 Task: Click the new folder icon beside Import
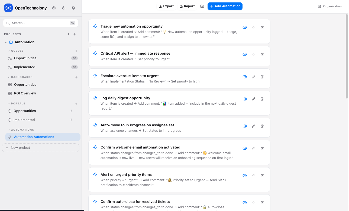coord(202,6)
